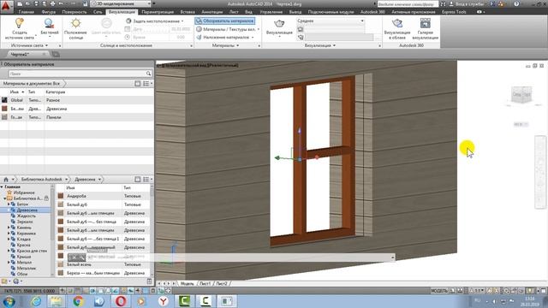The width and height of the screenshot is (548, 308).
Task: Select the Древесина tree category
Action: coord(27,210)
